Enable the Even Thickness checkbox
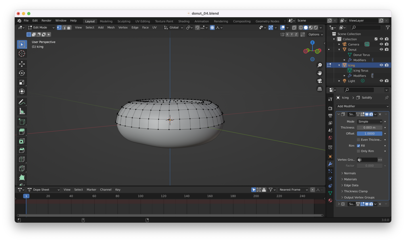This screenshot has width=406, height=242. click(359, 140)
